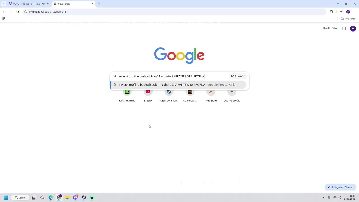359x202 pixels.
Task: Open the EYZZER shortcut
Action: tap(148, 96)
